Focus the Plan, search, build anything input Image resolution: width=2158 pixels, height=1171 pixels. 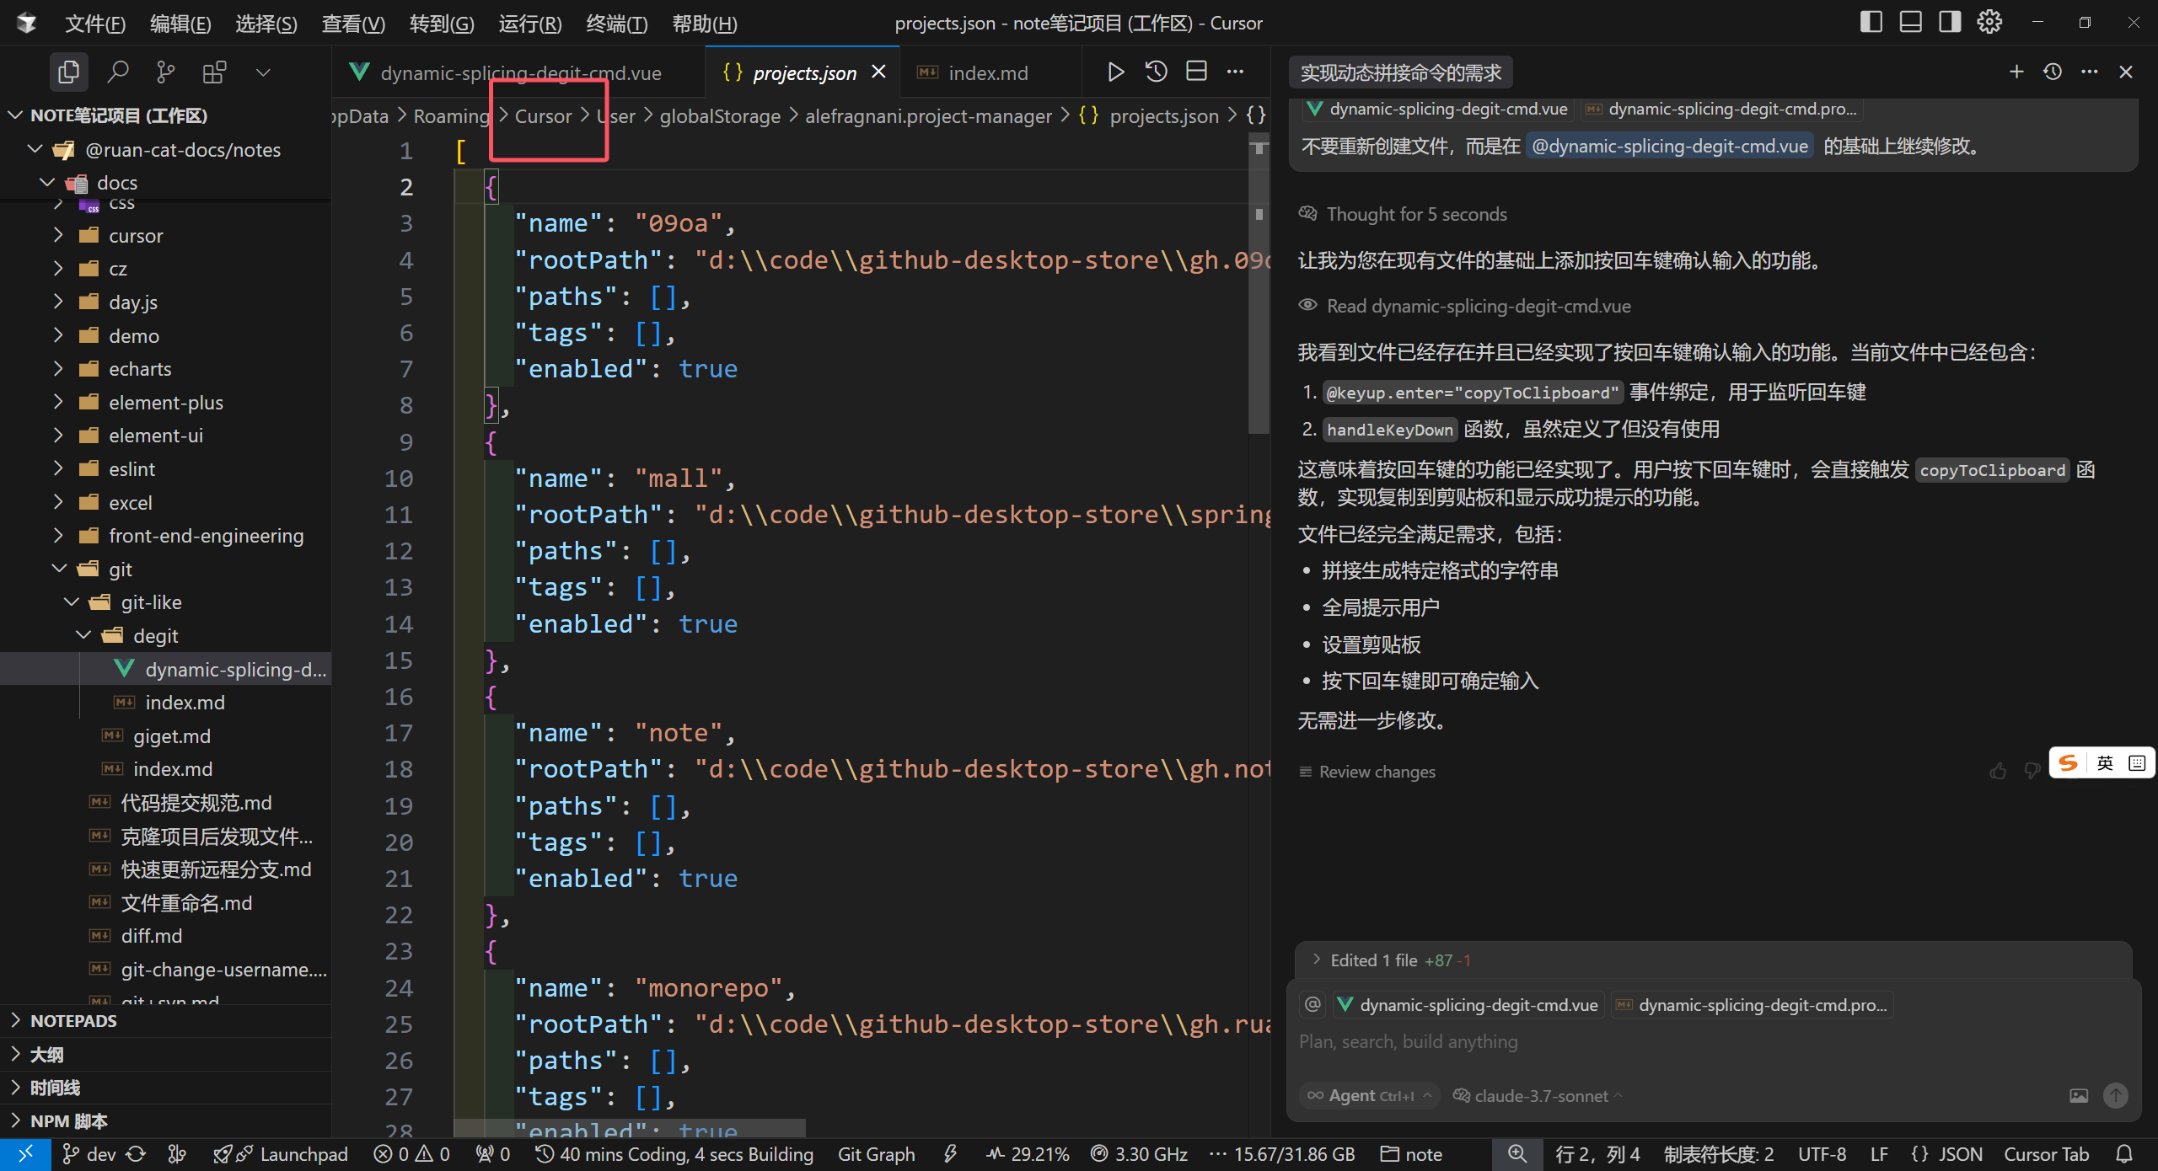(1711, 1042)
